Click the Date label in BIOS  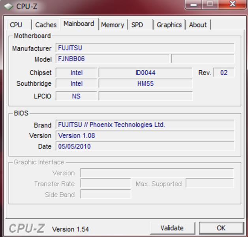pos(45,146)
